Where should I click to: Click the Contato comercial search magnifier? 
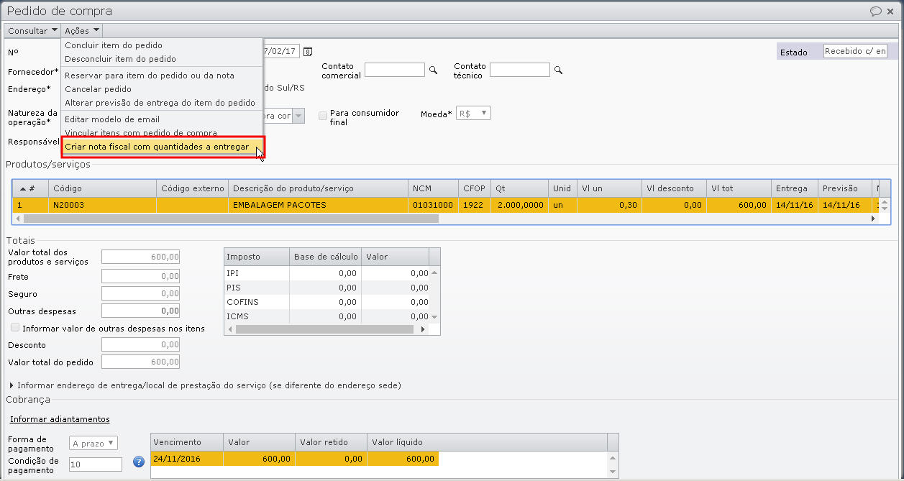click(x=433, y=70)
